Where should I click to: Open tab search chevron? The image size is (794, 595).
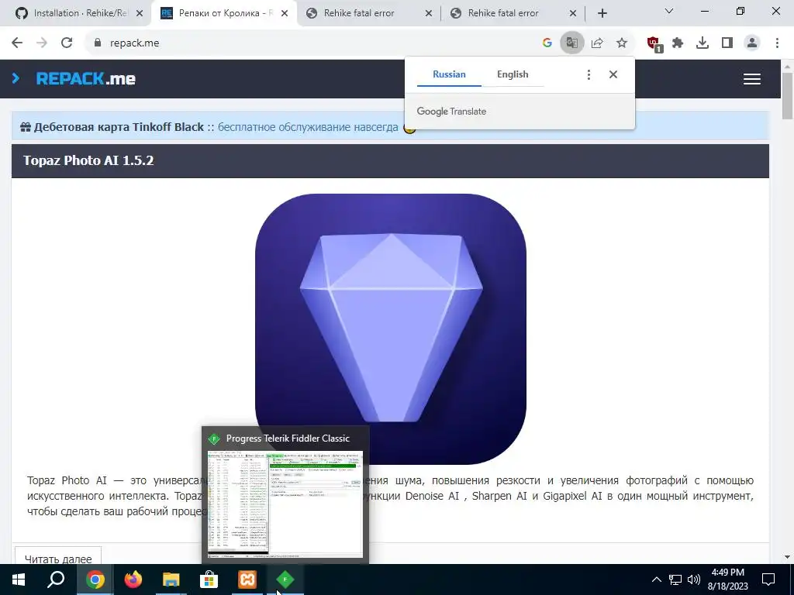[x=669, y=11]
